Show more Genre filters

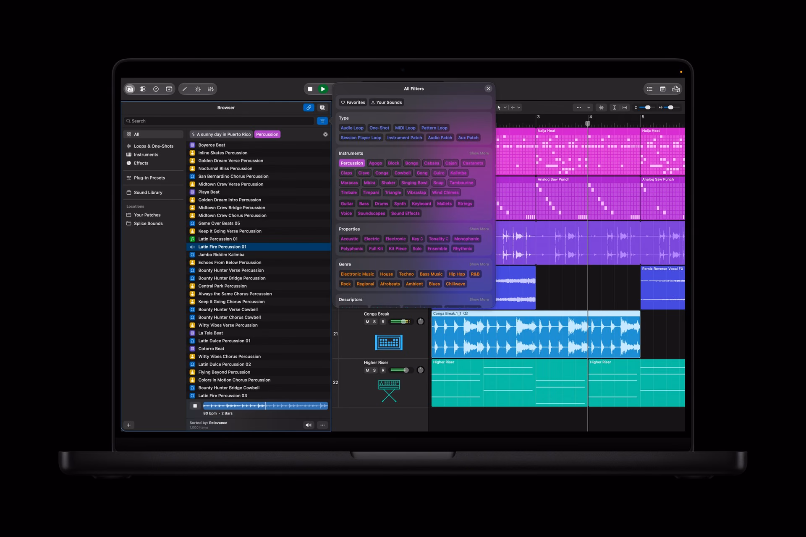479,264
